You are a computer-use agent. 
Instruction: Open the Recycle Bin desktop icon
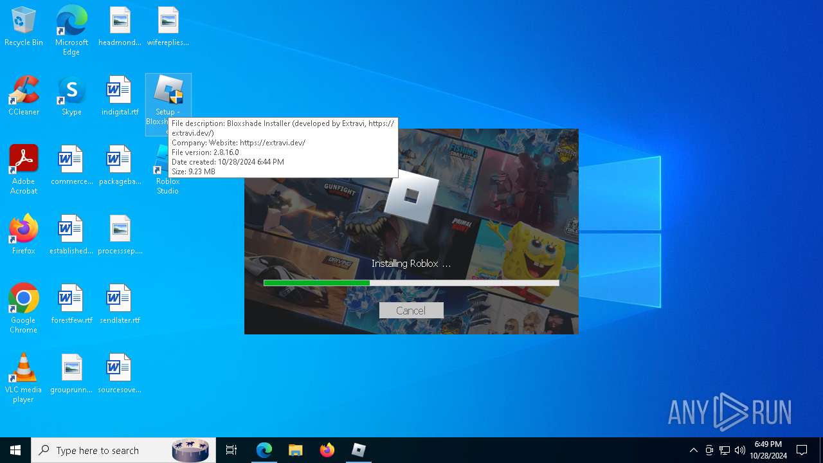(24, 26)
